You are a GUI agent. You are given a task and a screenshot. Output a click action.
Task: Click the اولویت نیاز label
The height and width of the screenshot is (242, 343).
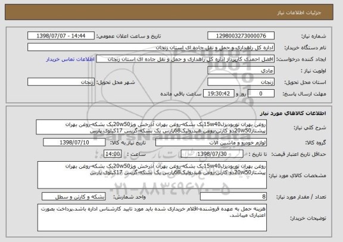click(313, 71)
